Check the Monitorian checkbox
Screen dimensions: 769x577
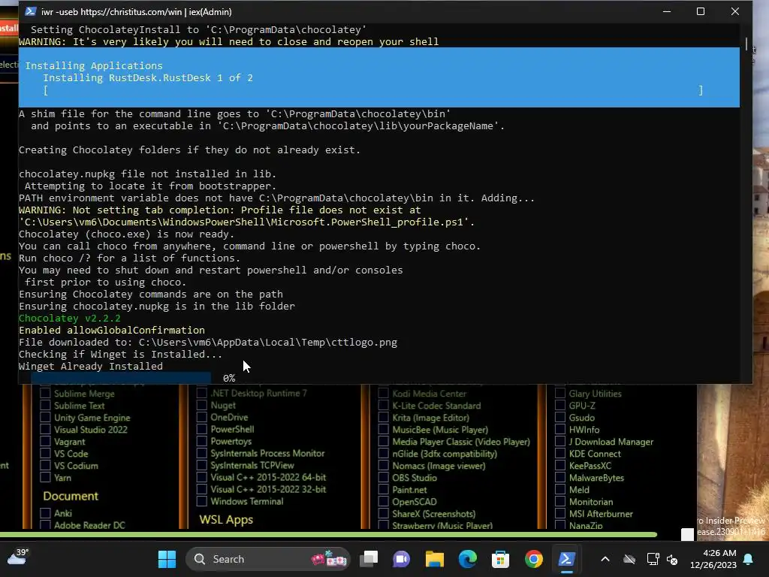560,501
